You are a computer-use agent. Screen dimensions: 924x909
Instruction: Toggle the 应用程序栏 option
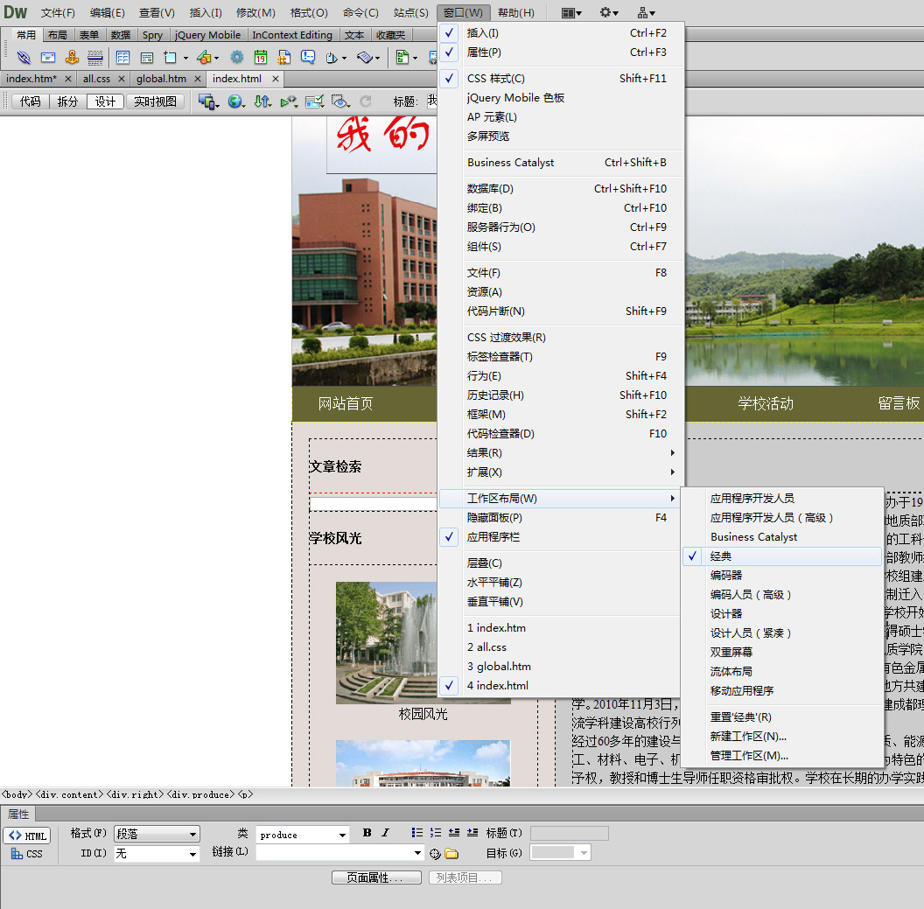tap(493, 537)
